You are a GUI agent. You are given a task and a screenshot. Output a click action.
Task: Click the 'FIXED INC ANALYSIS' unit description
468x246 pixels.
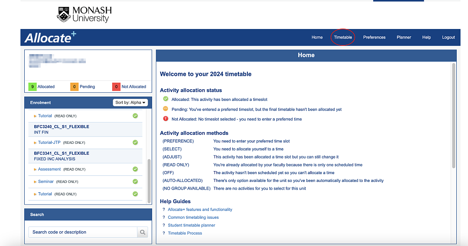point(55,159)
